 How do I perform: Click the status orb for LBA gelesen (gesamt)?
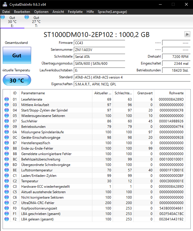7,219
